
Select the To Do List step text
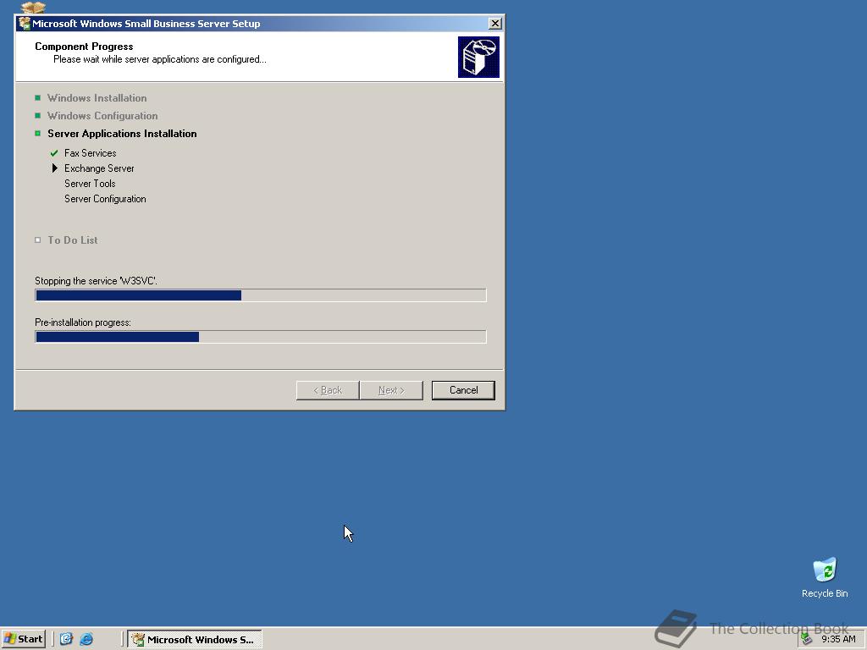point(73,240)
